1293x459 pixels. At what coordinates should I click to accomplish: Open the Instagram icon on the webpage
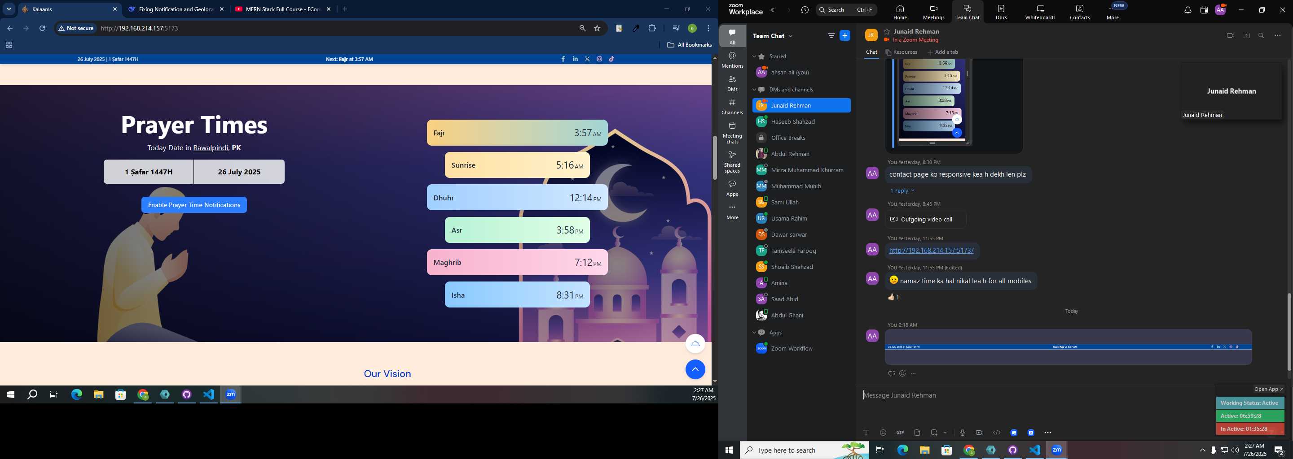coord(600,59)
